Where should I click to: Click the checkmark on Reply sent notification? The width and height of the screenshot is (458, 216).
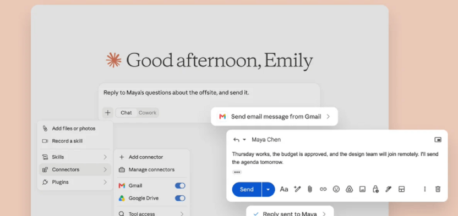(256, 214)
